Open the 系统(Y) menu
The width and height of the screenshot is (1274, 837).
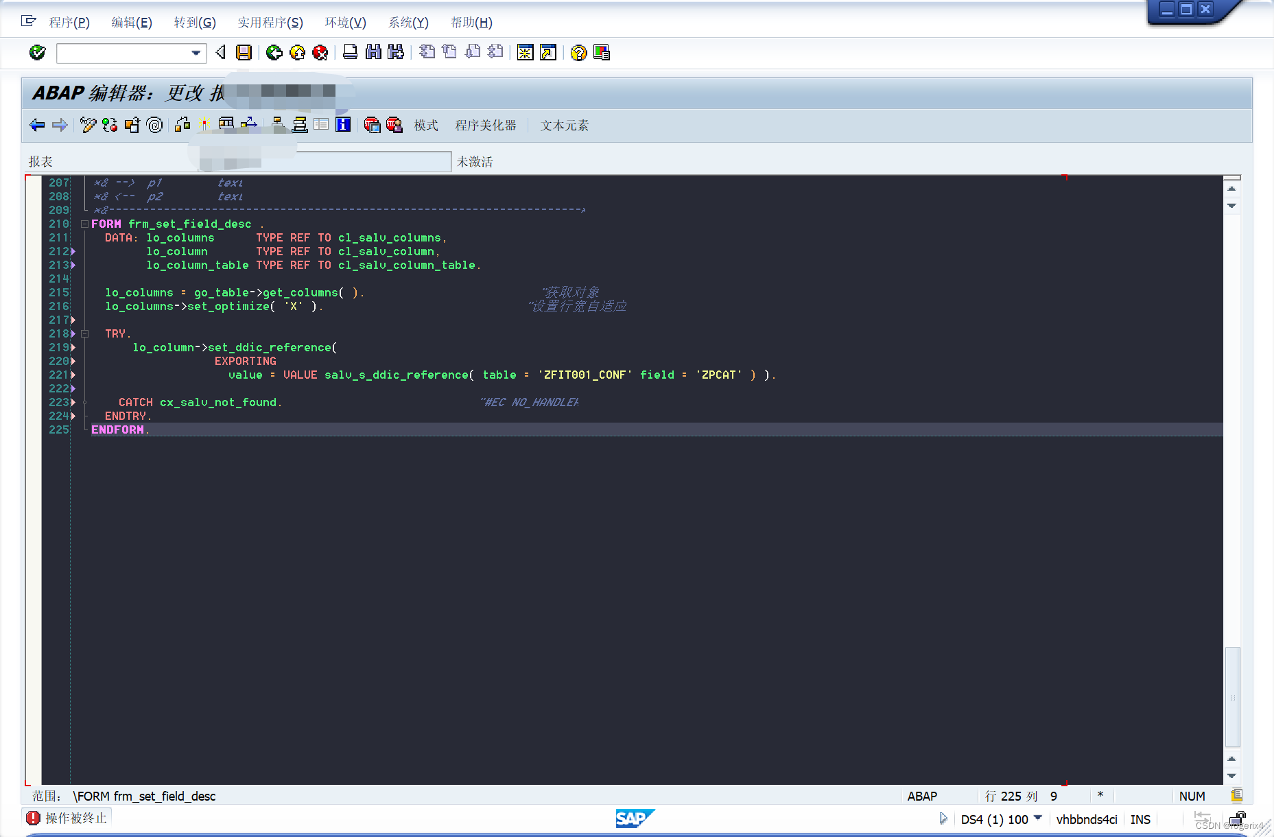coord(408,23)
